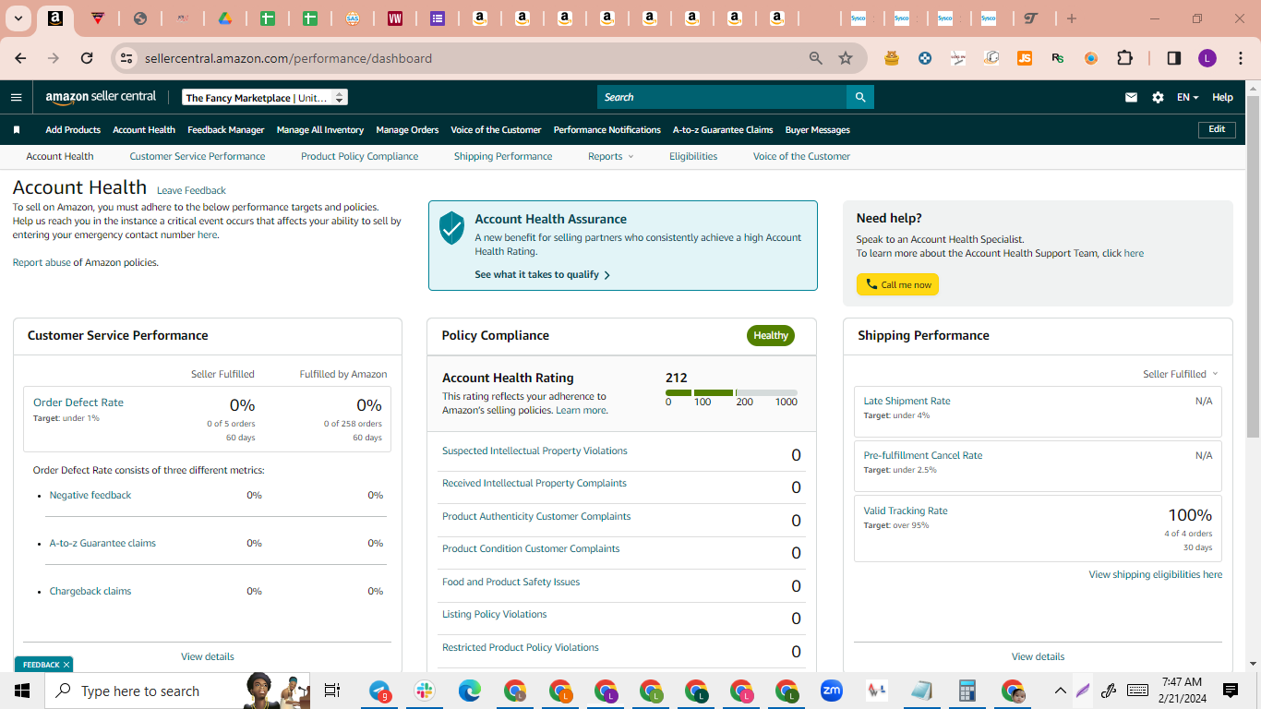Viewport: 1261px width, 709px height.
Task: Click the Seller Central search field
Action: [722, 97]
